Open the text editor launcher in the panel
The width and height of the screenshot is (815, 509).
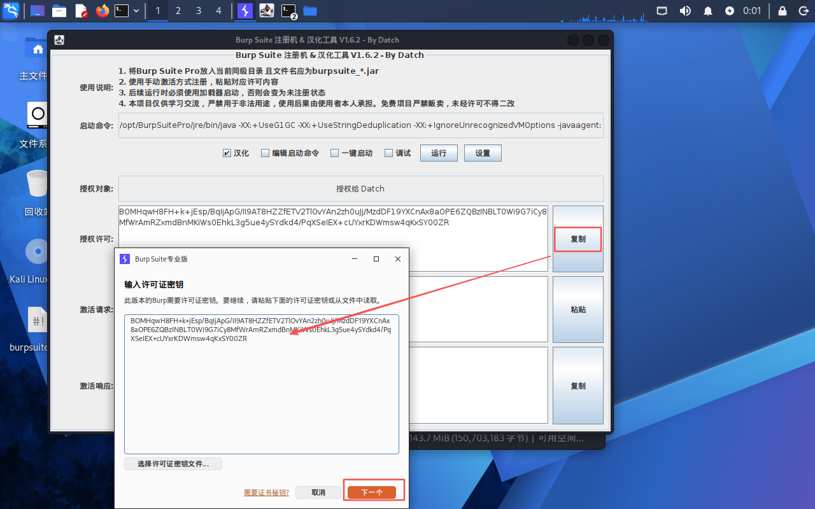pos(81,11)
